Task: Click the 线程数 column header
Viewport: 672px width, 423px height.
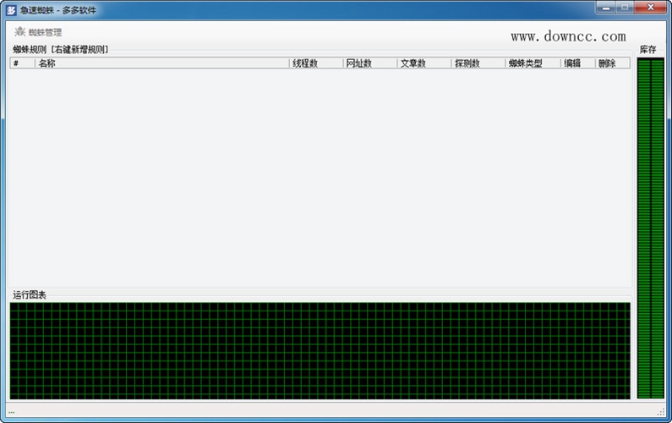Action: [x=315, y=63]
